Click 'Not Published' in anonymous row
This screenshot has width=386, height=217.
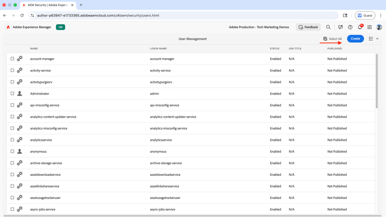pos(337,151)
